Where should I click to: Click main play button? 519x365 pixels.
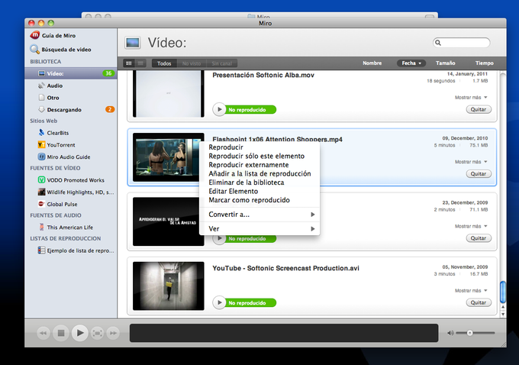tap(80, 332)
